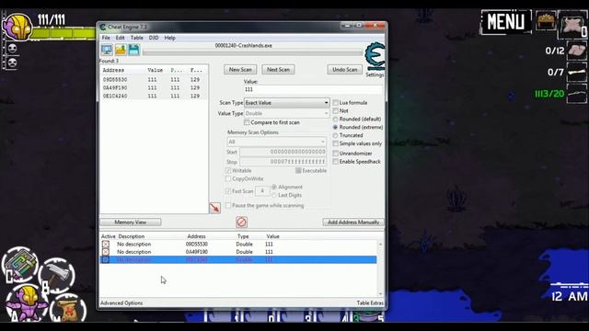Viewport: 589px width, 331px height.
Task: Click the Description column header
Action: [131, 236]
